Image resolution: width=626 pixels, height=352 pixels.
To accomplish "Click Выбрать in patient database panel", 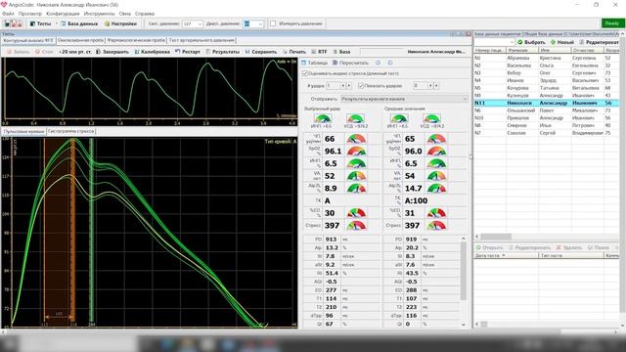I will (531, 42).
